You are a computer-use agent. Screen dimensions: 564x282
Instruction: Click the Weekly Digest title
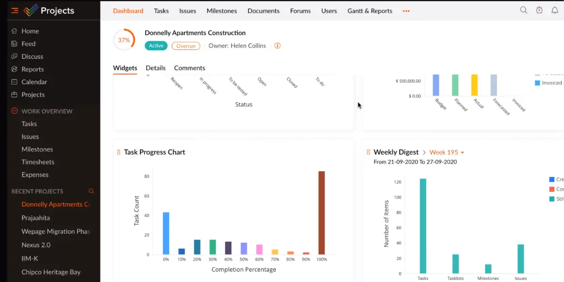click(396, 152)
